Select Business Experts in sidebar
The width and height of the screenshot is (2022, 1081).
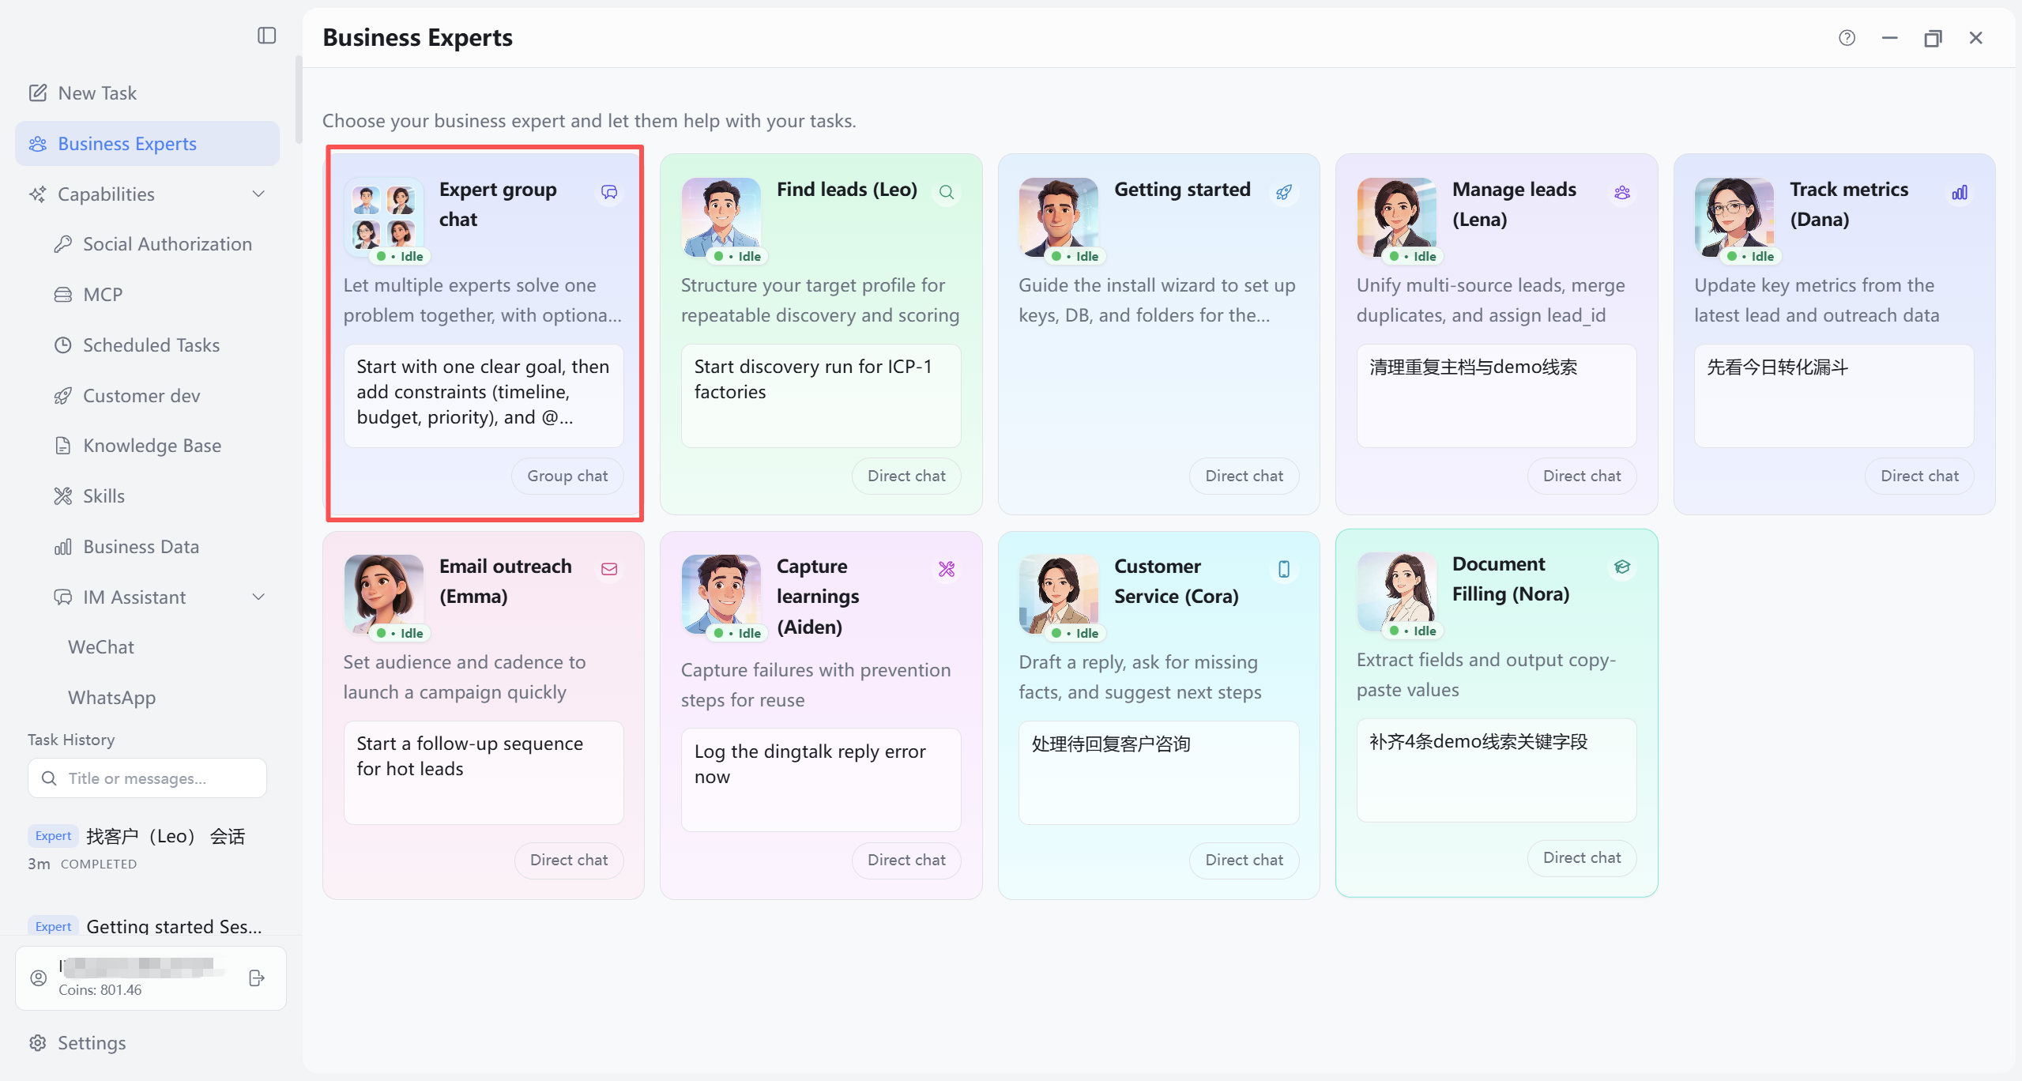pos(147,144)
